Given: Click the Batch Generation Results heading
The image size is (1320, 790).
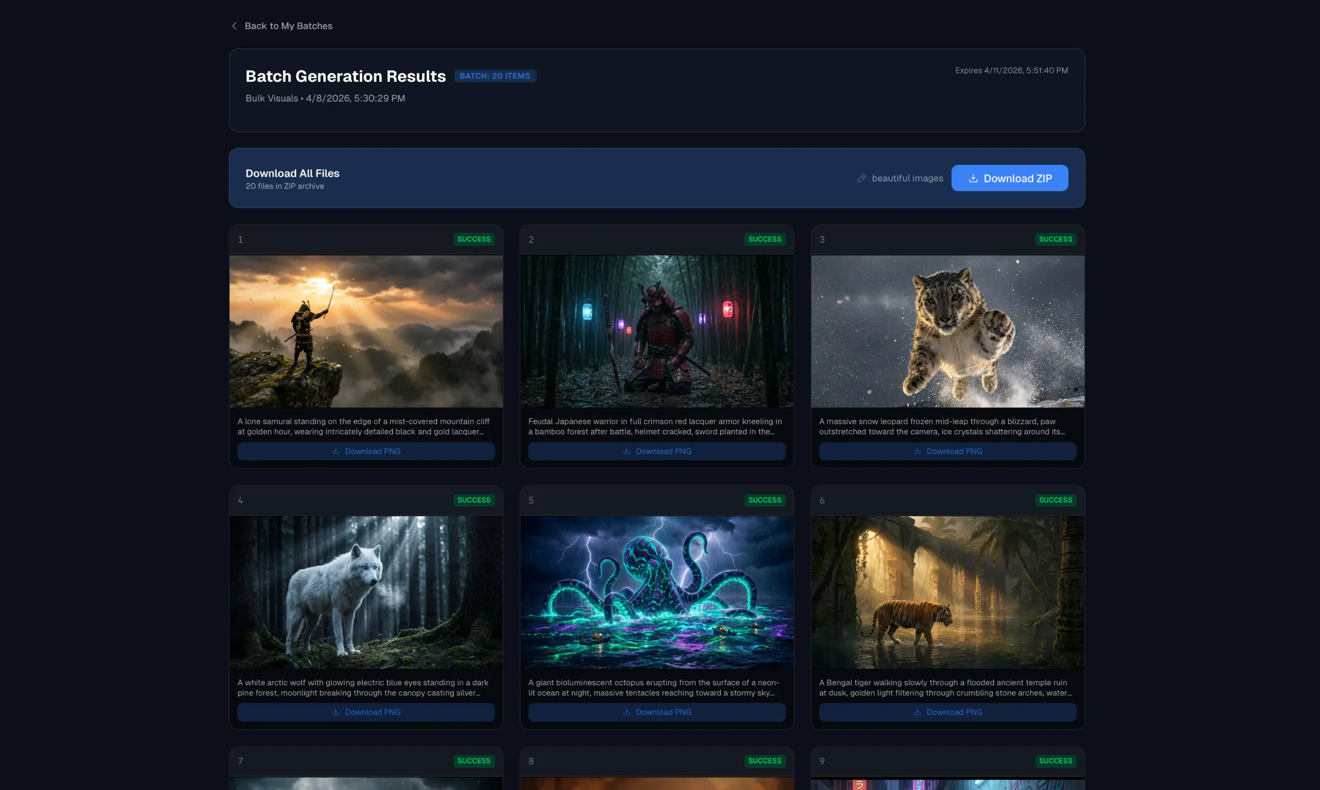Looking at the screenshot, I should click(346, 76).
